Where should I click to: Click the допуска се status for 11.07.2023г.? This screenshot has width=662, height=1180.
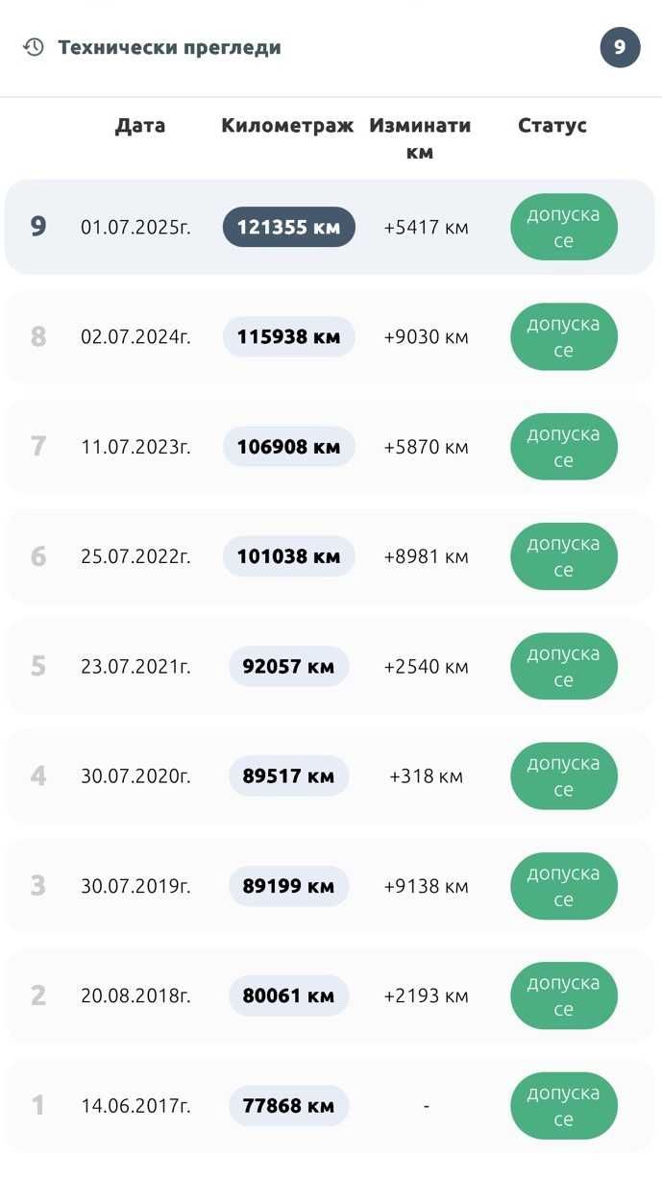[x=563, y=446]
